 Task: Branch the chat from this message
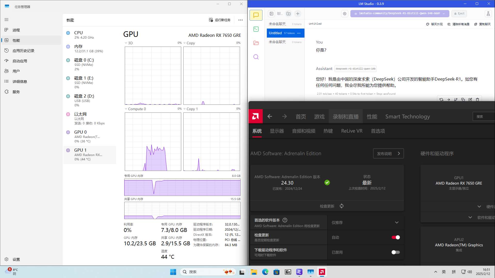point(456,100)
